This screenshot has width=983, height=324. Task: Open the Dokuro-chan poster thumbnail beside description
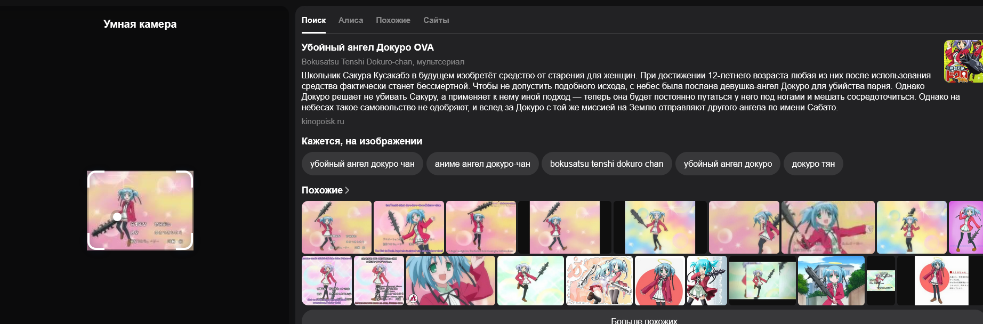(x=963, y=61)
